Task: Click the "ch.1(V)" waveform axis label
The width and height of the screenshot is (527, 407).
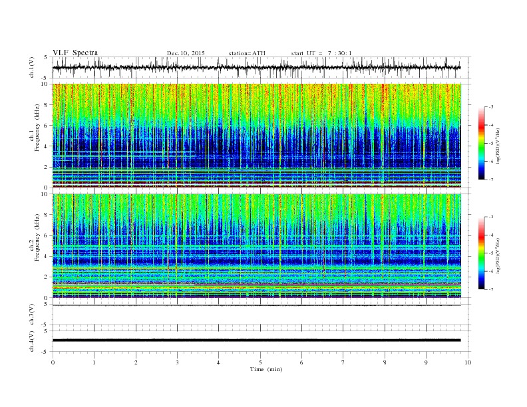Action: pos(32,67)
